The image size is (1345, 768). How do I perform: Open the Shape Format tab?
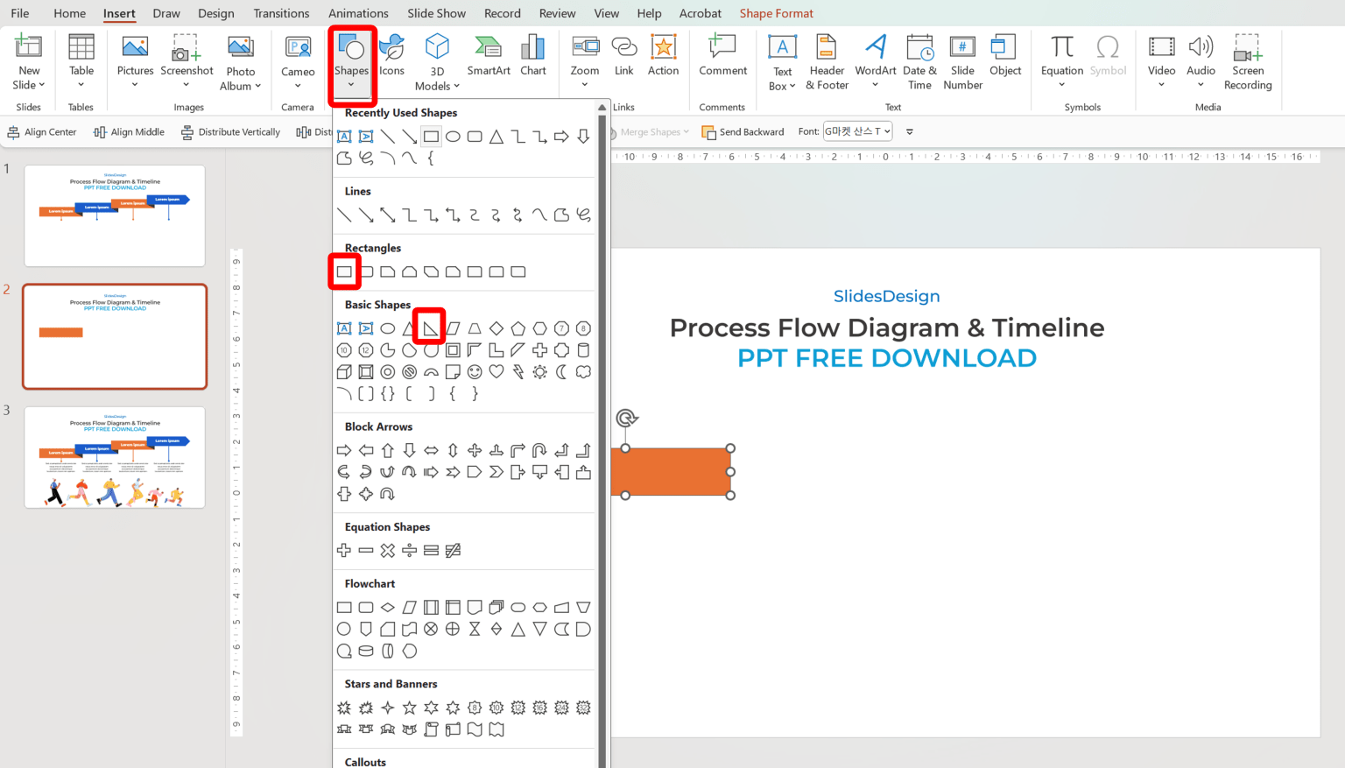pos(776,13)
